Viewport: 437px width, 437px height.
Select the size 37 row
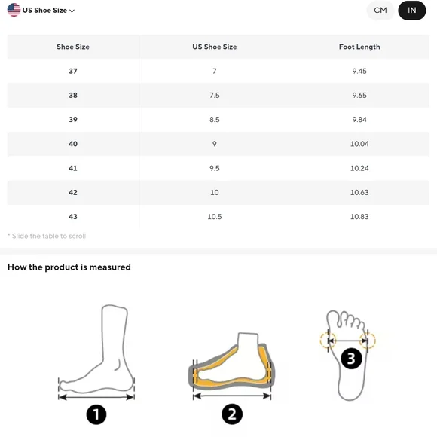coord(218,71)
